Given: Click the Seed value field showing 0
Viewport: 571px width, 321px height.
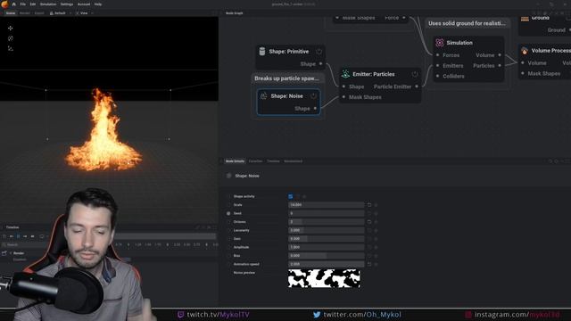Looking at the screenshot, I should tap(327, 213).
